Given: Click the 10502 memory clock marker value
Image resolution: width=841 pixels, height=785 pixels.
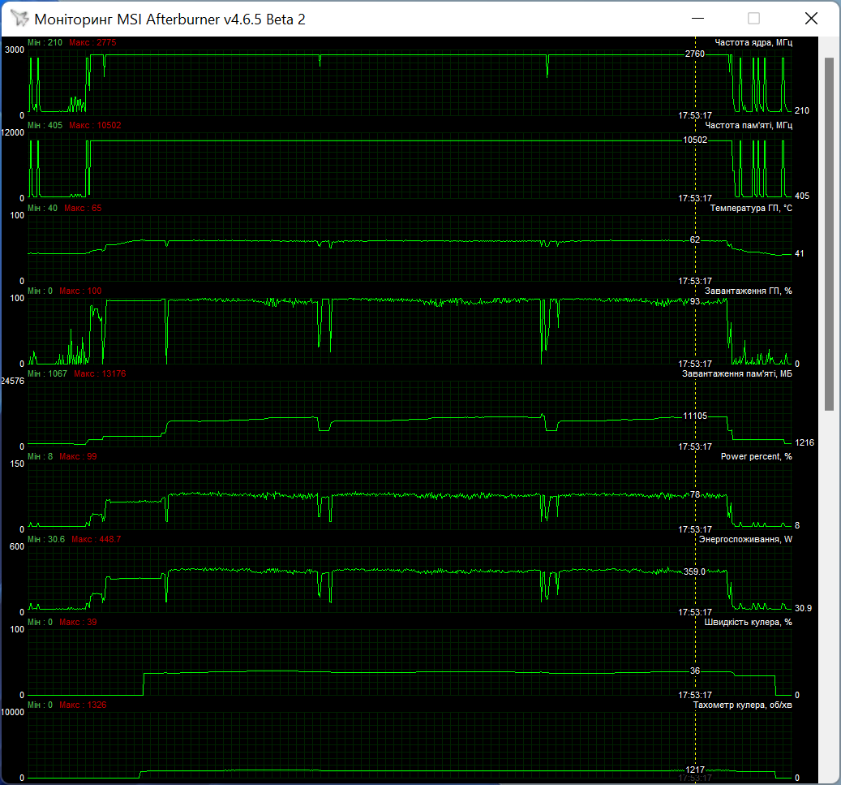Looking at the screenshot, I should pyautogui.click(x=694, y=140).
